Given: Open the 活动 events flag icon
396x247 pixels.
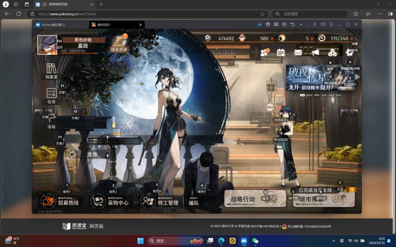Looking at the screenshot, I should [x=52, y=121].
